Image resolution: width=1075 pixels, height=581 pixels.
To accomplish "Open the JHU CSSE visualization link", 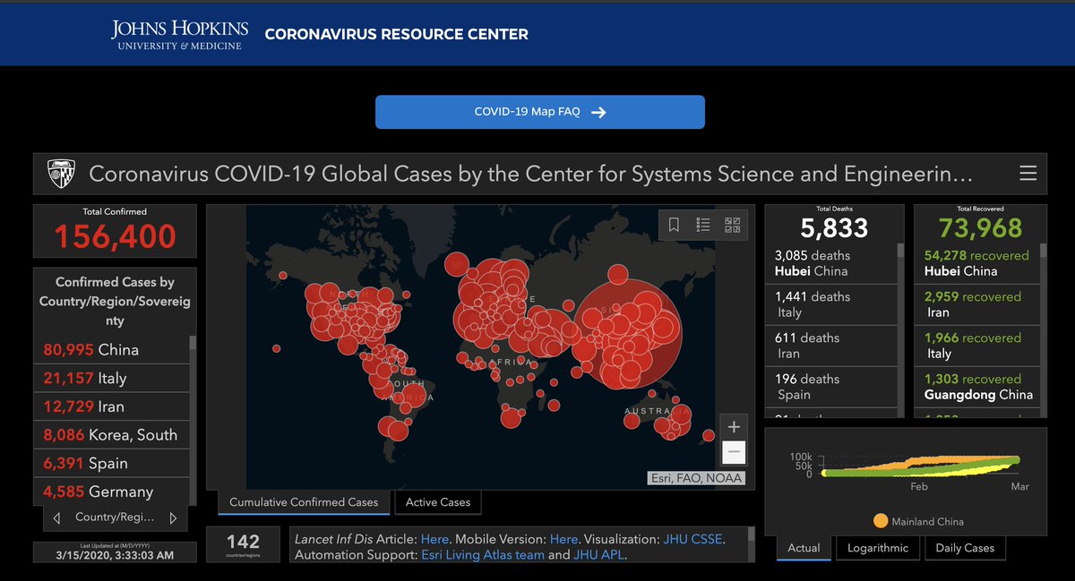I will (x=692, y=539).
